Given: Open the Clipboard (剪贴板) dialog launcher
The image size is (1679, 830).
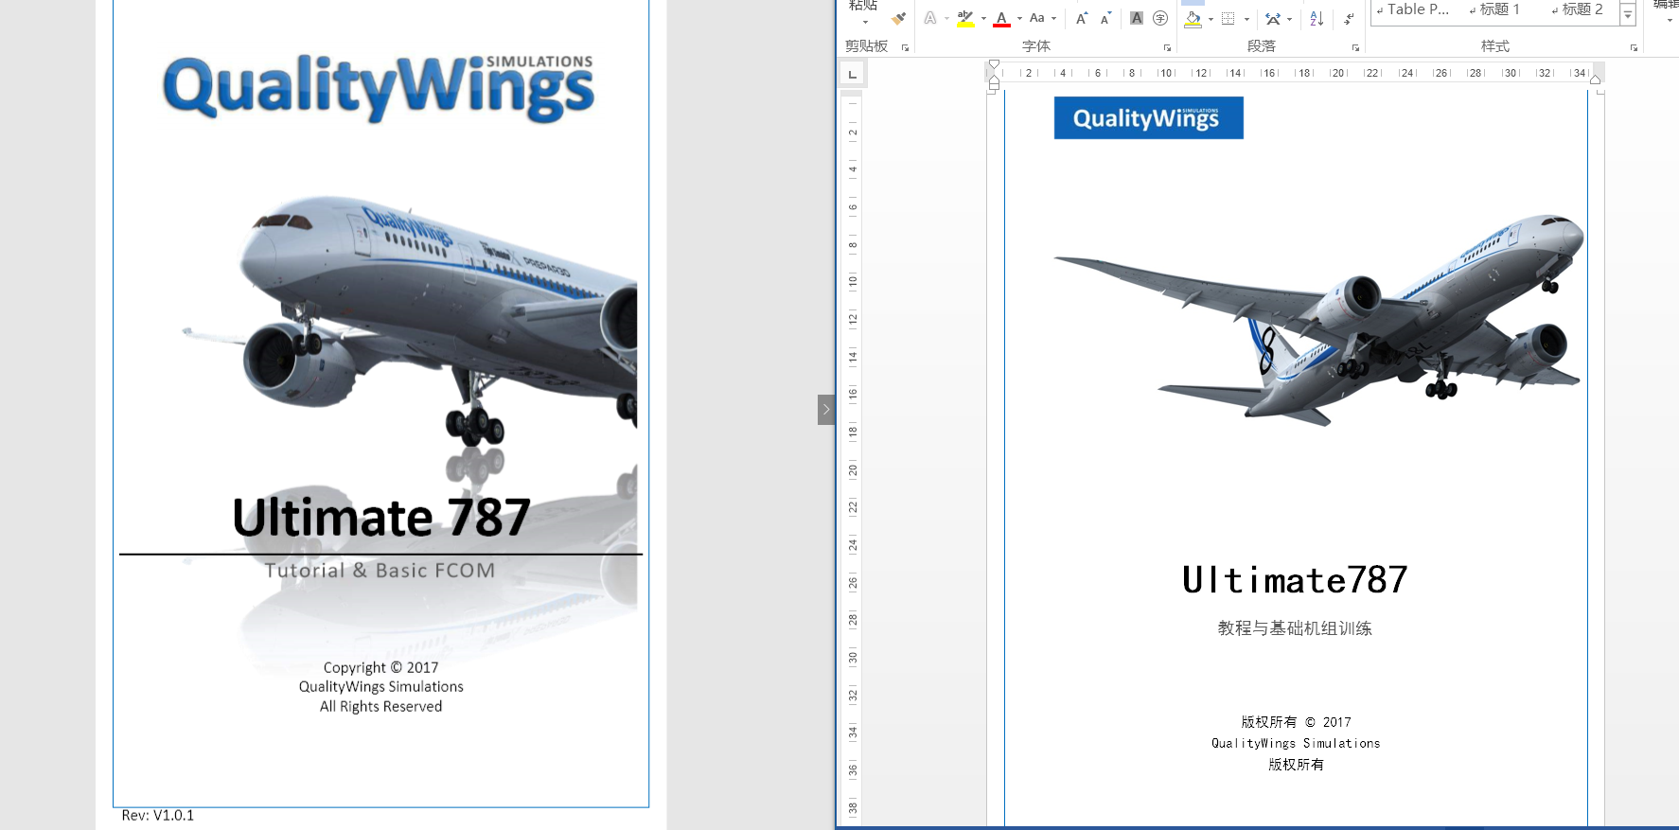Looking at the screenshot, I should (x=905, y=47).
